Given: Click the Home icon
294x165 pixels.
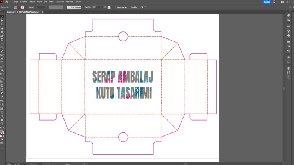Looking at the screenshot, I should (x=7, y=2).
